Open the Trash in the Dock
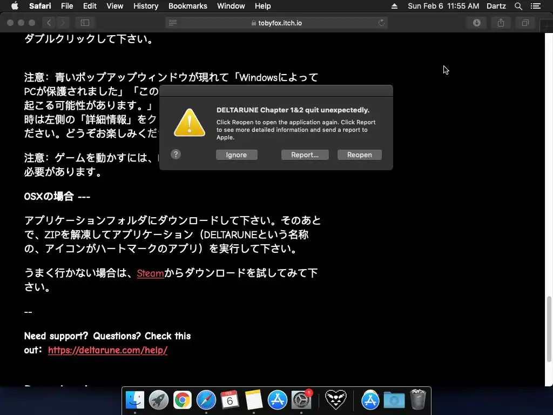Screen dimensions: 553x415 [x=418, y=399]
